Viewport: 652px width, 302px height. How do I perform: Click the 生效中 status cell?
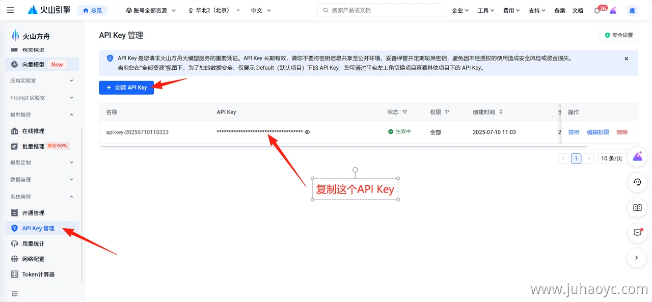[x=399, y=132]
